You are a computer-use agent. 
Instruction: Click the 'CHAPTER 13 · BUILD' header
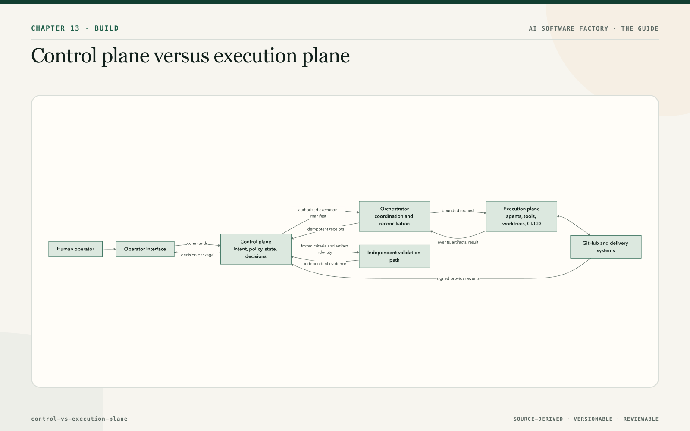[75, 28]
